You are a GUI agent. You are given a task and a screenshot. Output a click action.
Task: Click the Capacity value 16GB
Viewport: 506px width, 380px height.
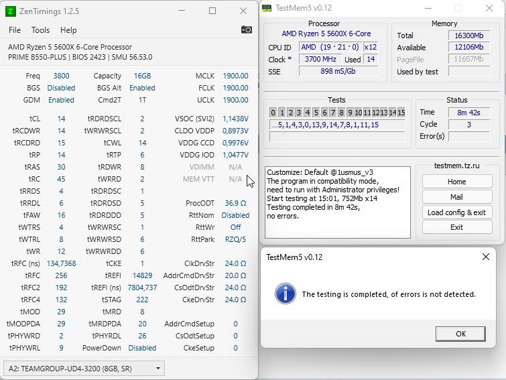(x=142, y=76)
